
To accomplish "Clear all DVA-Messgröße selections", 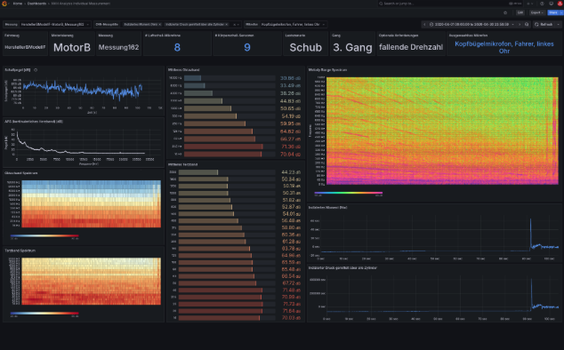I will (234, 25).
